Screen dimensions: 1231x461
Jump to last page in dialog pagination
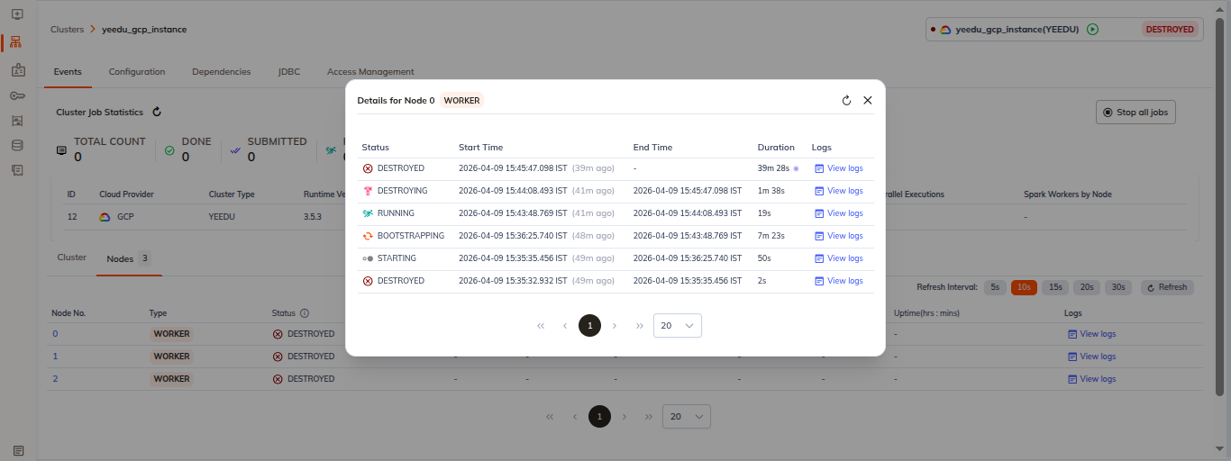point(639,326)
